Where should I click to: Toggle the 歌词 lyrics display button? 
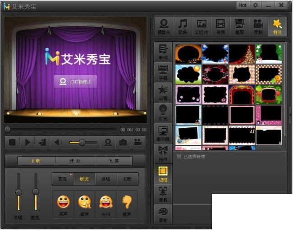[84, 179]
